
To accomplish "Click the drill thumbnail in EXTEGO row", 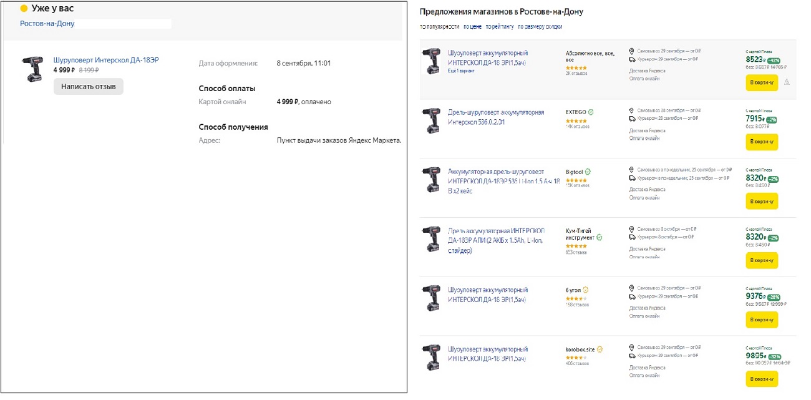I will pyautogui.click(x=431, y=120).
